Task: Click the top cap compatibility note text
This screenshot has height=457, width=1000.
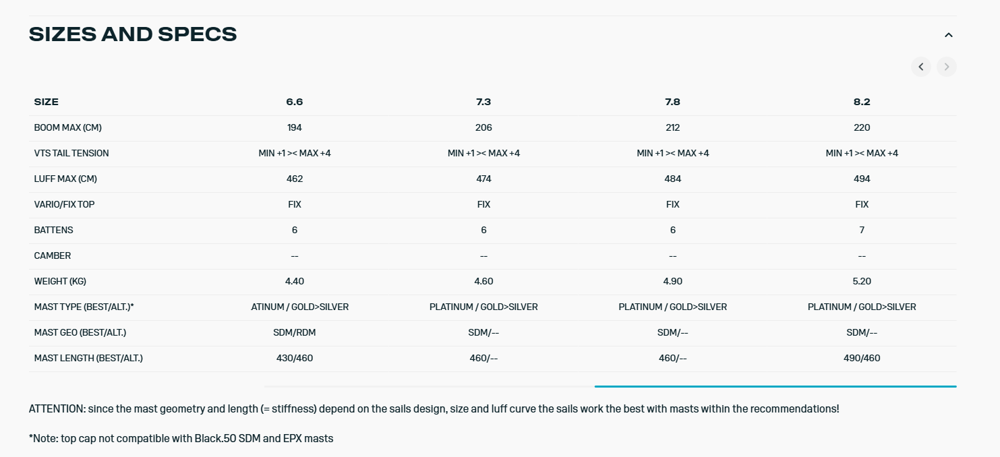Action: 181,438
